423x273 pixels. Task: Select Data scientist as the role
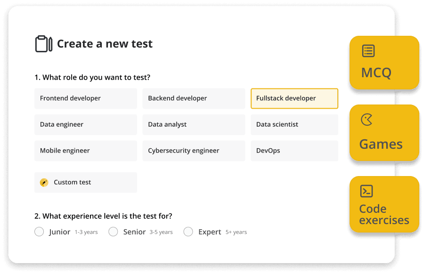[x=294, y=125]
